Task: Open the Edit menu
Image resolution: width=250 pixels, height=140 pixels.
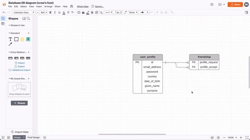Action: point(16,7)
